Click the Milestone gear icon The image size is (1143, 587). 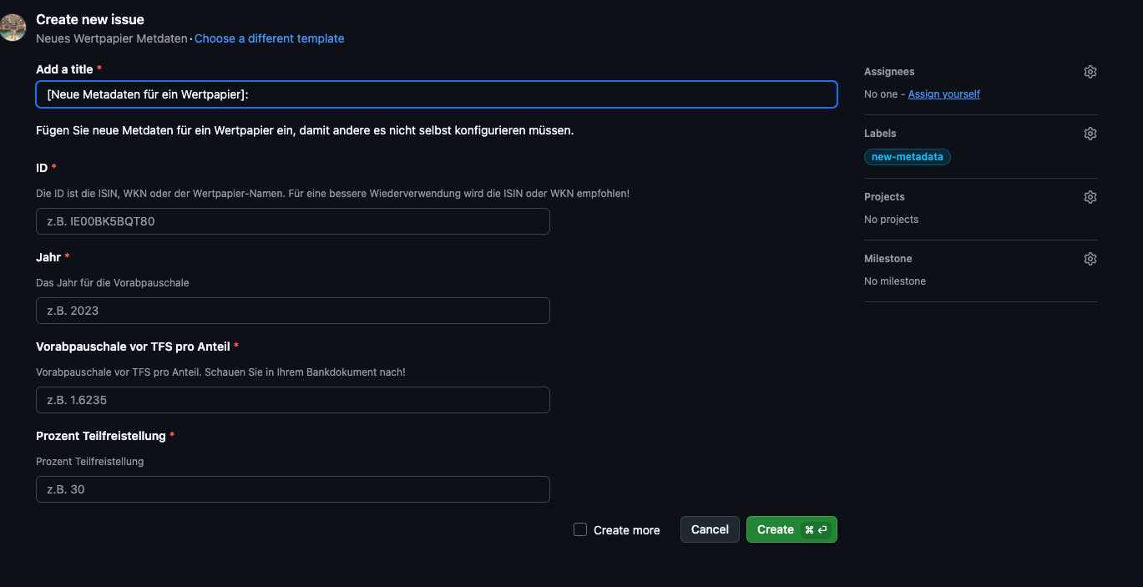[x=1090, y=259]
